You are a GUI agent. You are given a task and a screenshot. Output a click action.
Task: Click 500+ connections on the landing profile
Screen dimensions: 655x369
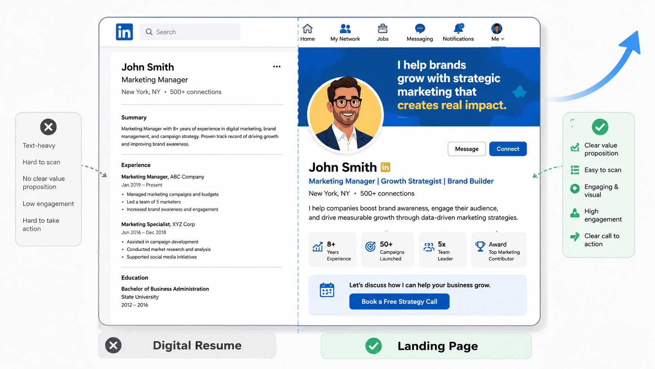(x=387, y=193)
